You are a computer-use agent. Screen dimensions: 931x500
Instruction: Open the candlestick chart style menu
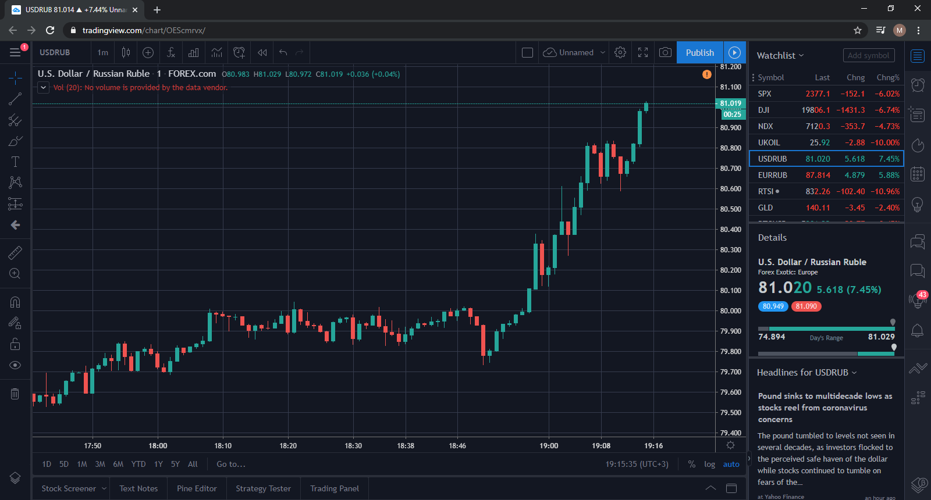click(126, 52)
